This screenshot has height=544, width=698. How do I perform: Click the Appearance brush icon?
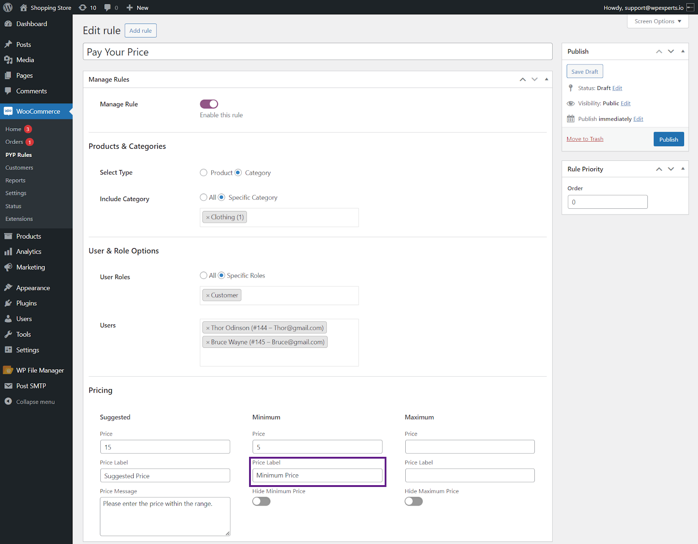[8, 288]
